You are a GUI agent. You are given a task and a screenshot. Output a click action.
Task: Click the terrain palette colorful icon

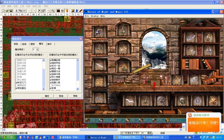click(73, 11)
